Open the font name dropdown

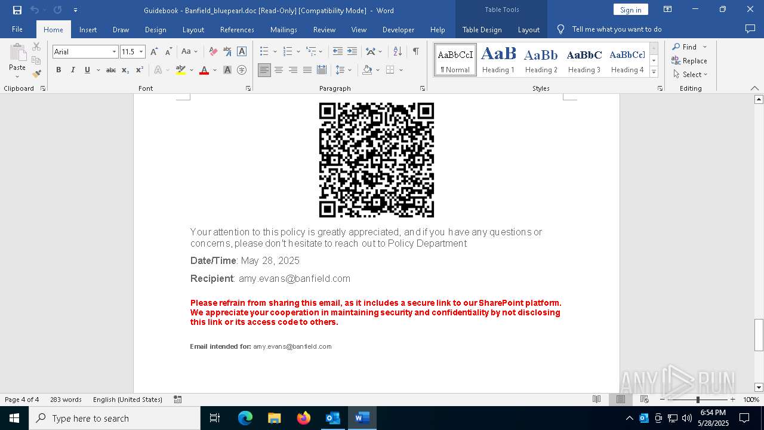pyautogui.click(x=114, y=52)
